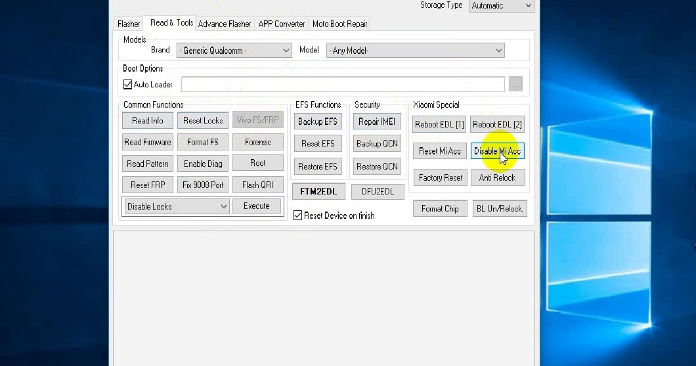Viewport: 696px width, 366px height.
Task: Toggle the Auto Loader checkbox
Action: [128, 84]
